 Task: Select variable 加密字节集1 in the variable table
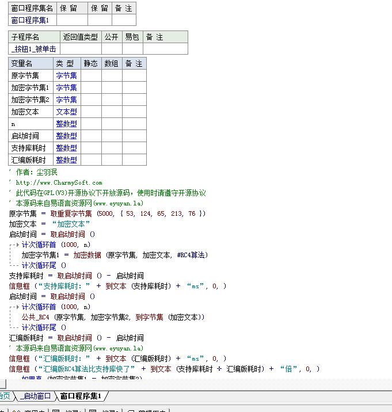click(x=31, y=87)
